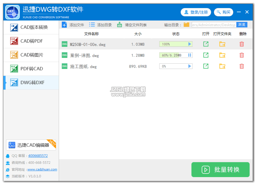Click the 100% progress bar

(x=176, y=44)
